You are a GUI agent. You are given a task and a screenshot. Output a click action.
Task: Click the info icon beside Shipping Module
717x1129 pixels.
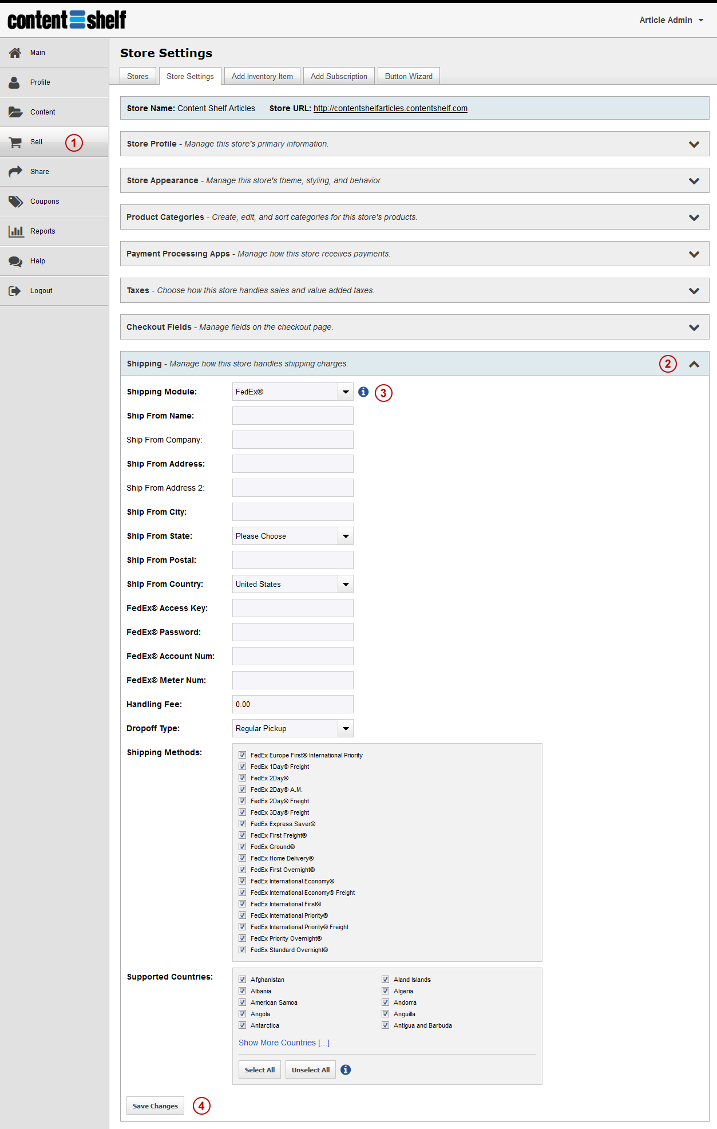point(363,392)
